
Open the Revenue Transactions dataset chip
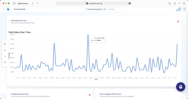[x=100, y=9]
